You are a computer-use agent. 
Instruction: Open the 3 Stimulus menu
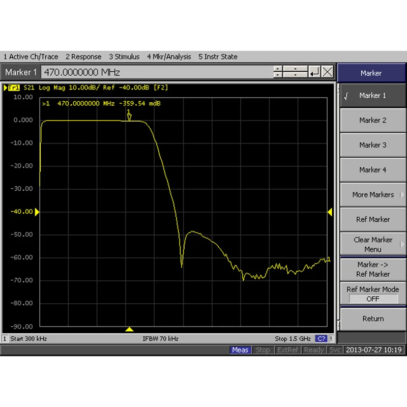(x=124, y=56)
